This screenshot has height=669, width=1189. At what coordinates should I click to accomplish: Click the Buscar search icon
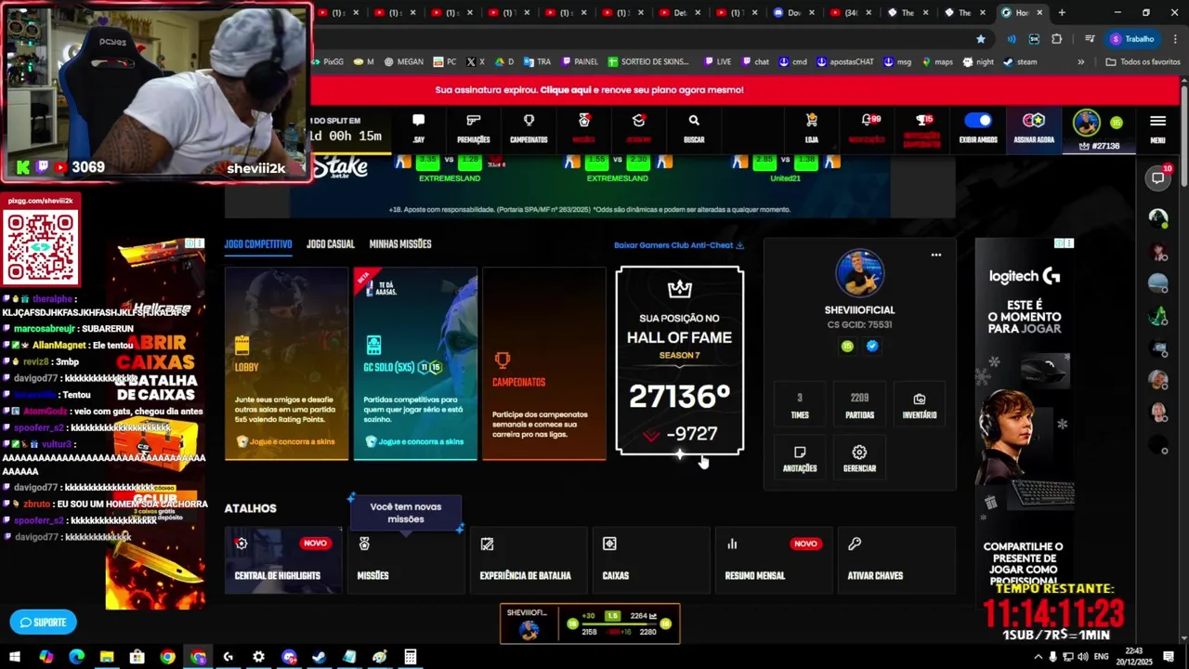point(694,128)
